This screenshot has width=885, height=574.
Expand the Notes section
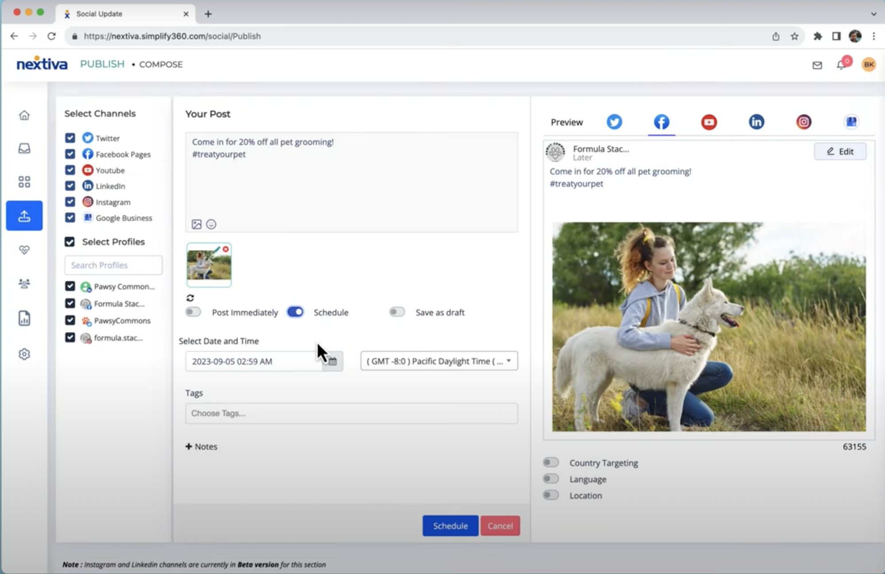(x=201, y=447)
